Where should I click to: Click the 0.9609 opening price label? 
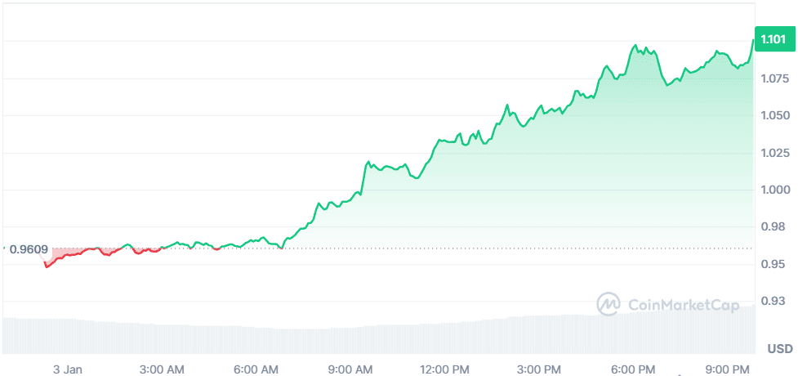pos(29,249)
